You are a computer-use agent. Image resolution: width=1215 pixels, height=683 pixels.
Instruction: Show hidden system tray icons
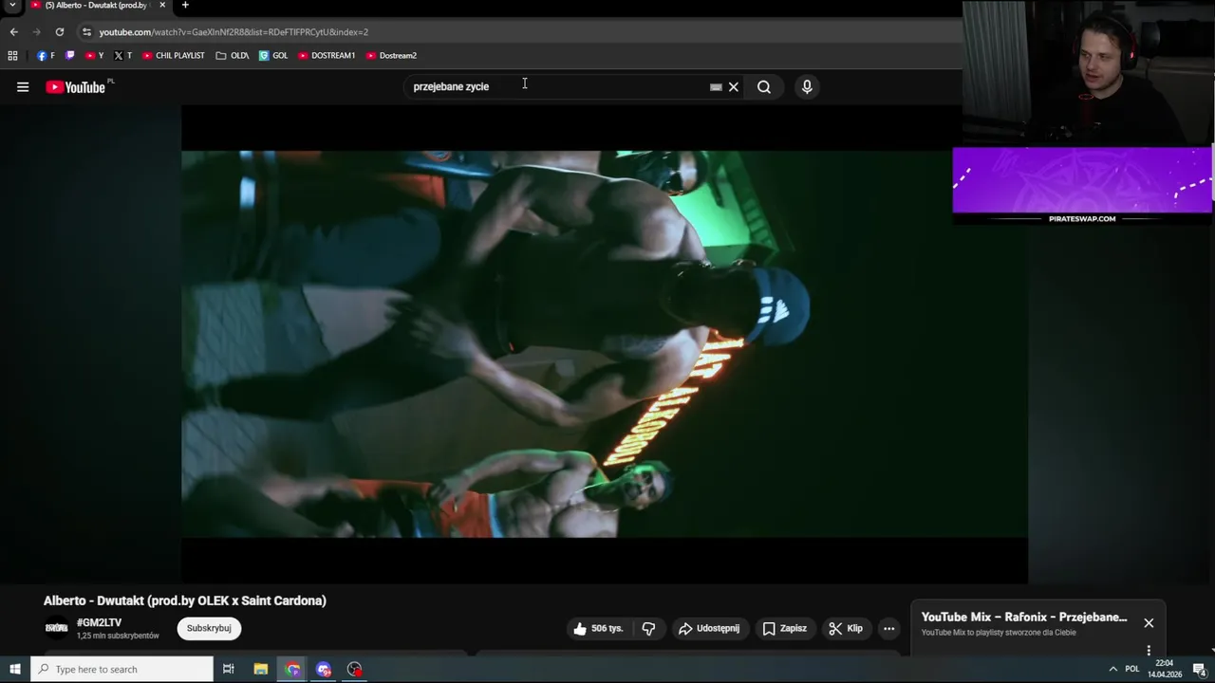[x=1112, y=670]
